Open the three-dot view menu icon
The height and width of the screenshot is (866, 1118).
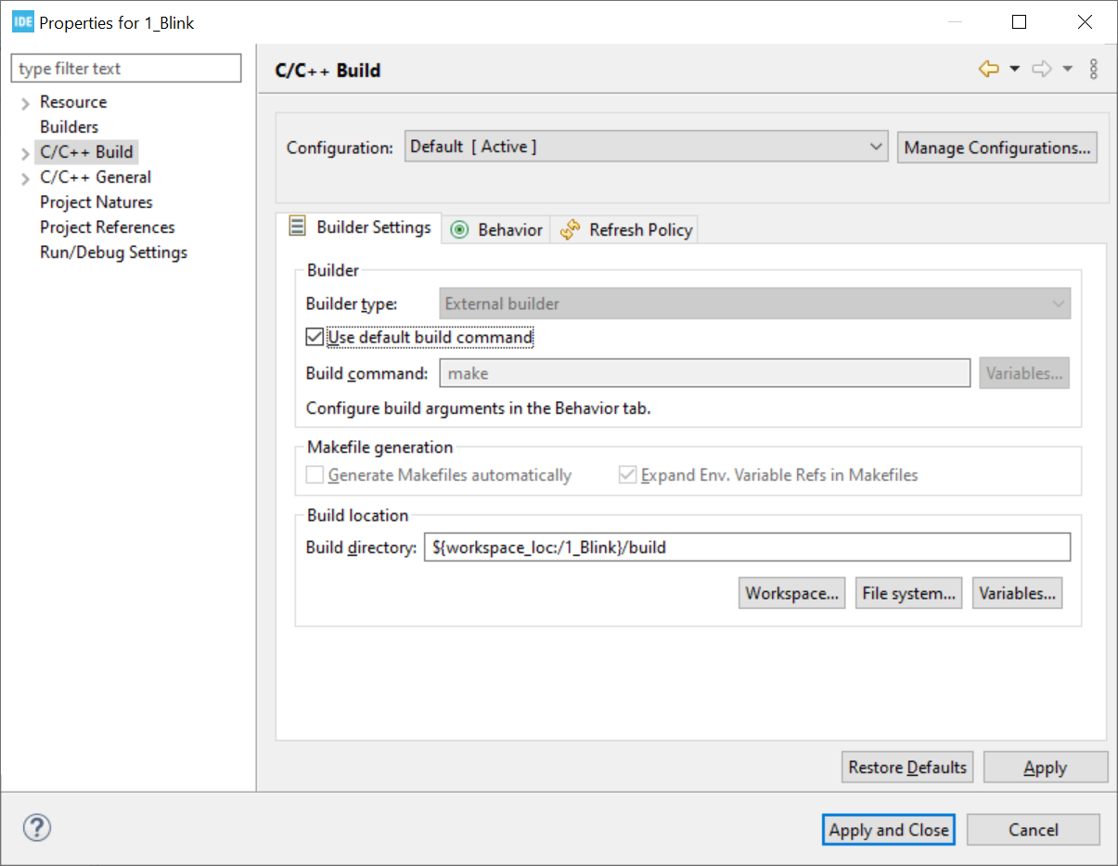click(x=1094, y=70)
